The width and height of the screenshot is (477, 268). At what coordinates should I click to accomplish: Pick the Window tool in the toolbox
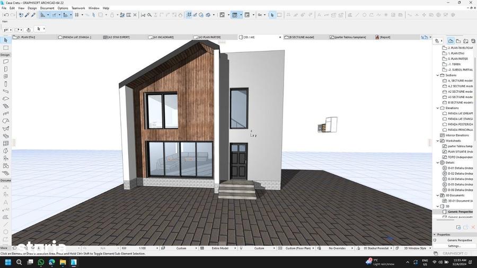[5, 77]
